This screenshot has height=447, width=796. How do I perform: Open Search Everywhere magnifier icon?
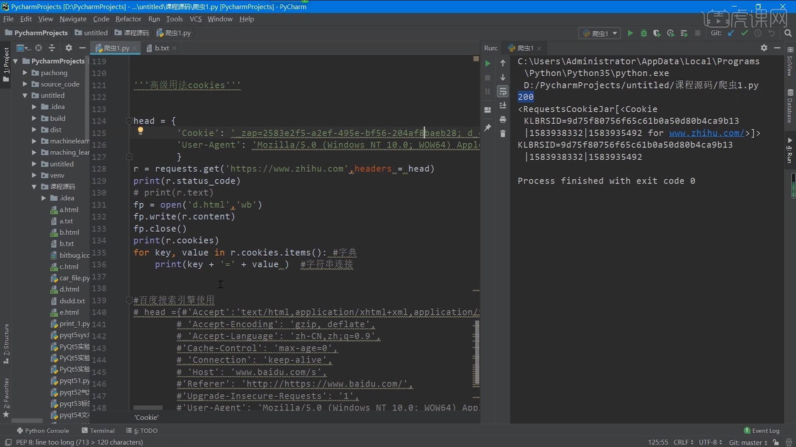click(788, 33)
